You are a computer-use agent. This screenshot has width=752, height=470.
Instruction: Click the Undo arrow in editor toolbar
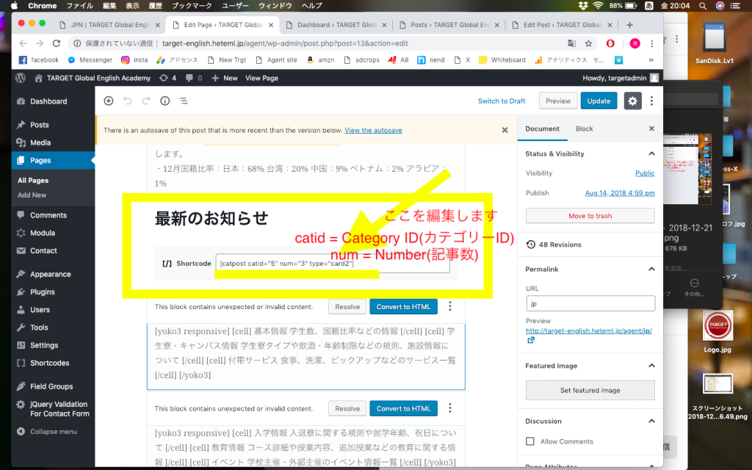(128, 101)
